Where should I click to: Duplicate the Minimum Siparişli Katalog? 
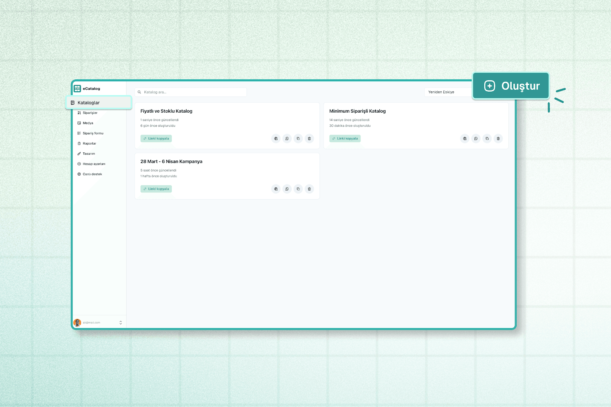pyautogui.click(x=487, y=139)
